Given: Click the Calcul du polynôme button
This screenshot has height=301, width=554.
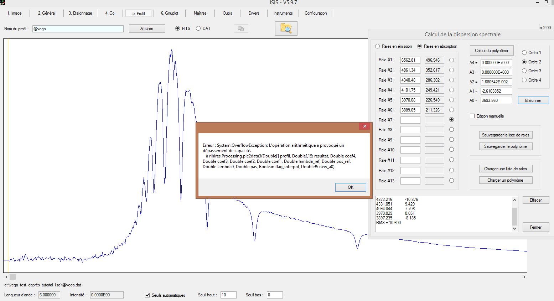Looking at the screenshot, I should tap(491, 51).
